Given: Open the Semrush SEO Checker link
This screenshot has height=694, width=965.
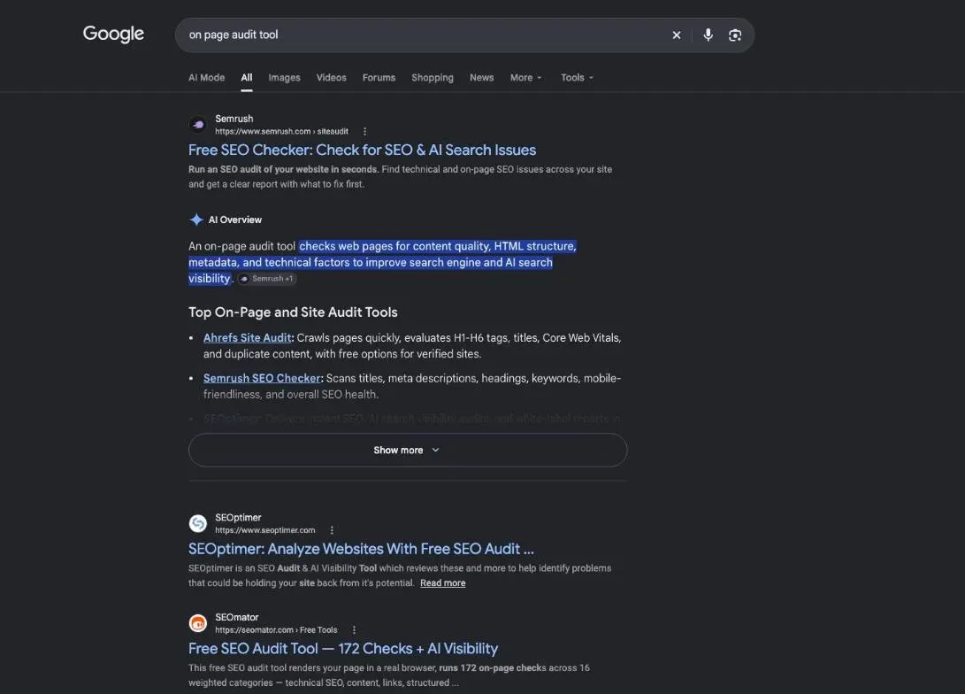Looking at the screenshot, I should [x=262, y=378].
